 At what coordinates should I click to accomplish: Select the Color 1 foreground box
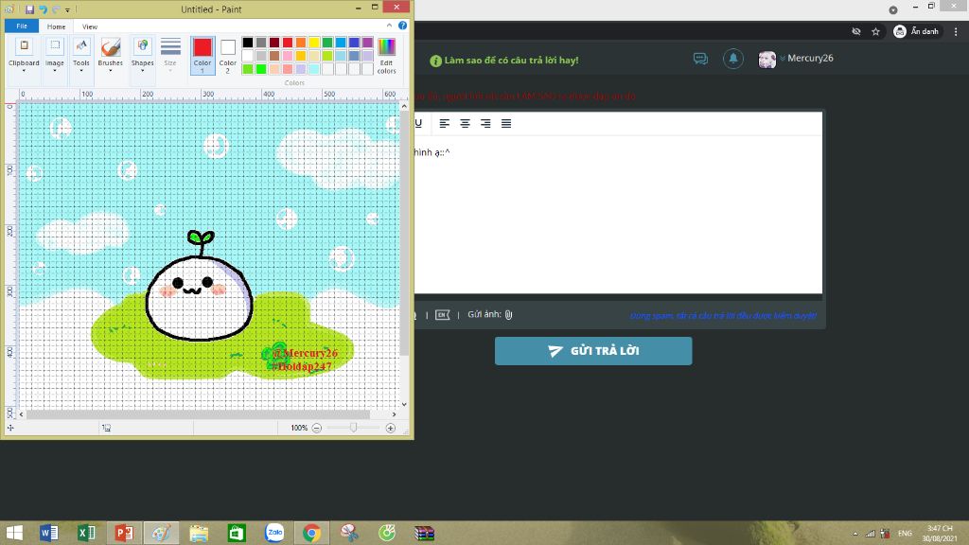coord(203,55)
